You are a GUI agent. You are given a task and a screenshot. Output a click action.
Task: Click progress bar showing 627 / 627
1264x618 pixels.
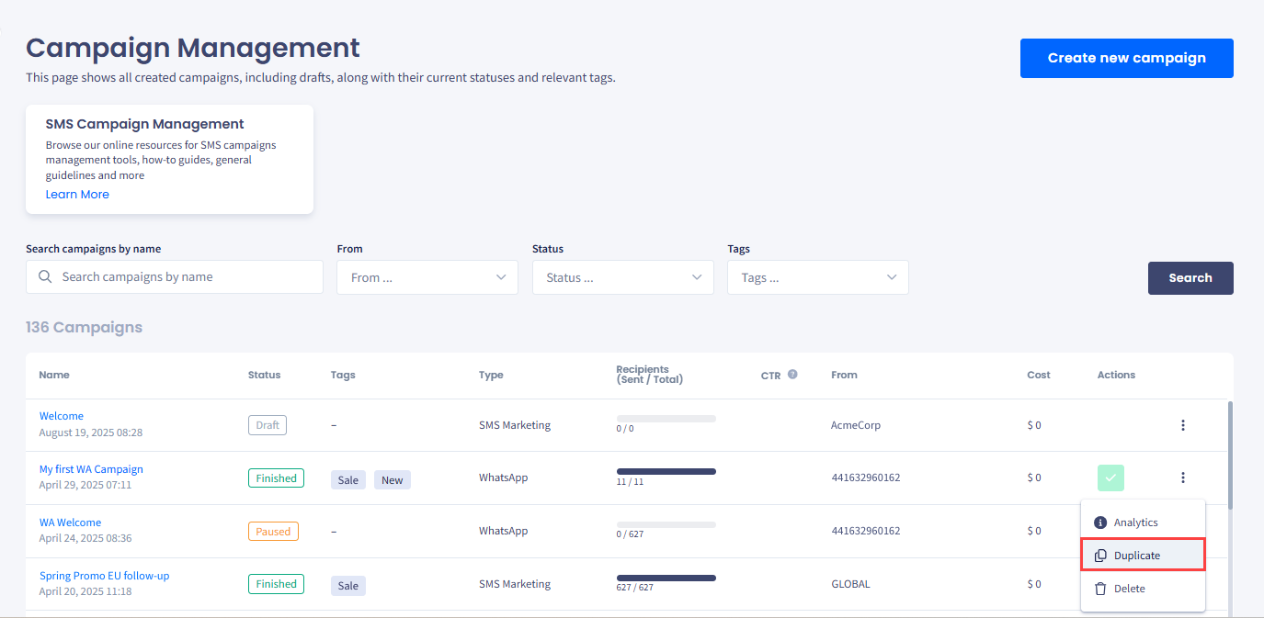click(666, 578)
